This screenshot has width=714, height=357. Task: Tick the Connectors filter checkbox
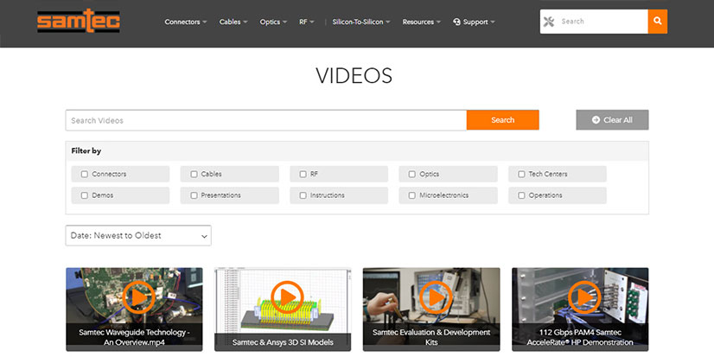84,174
